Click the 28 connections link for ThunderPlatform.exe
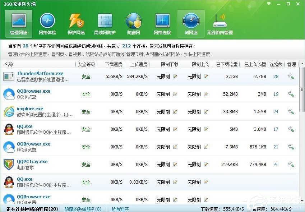Viewport: 305px width, 212px height. click(276, 77)
